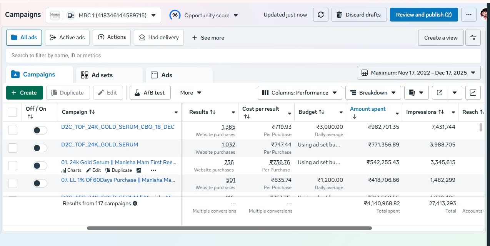Toggle off D2C_TOF_24K_GOLD_SERUM_CBO_18_DEC campaign
This screenshot has height=246, width=490.
pyautogui.click(x=40, y=130)
